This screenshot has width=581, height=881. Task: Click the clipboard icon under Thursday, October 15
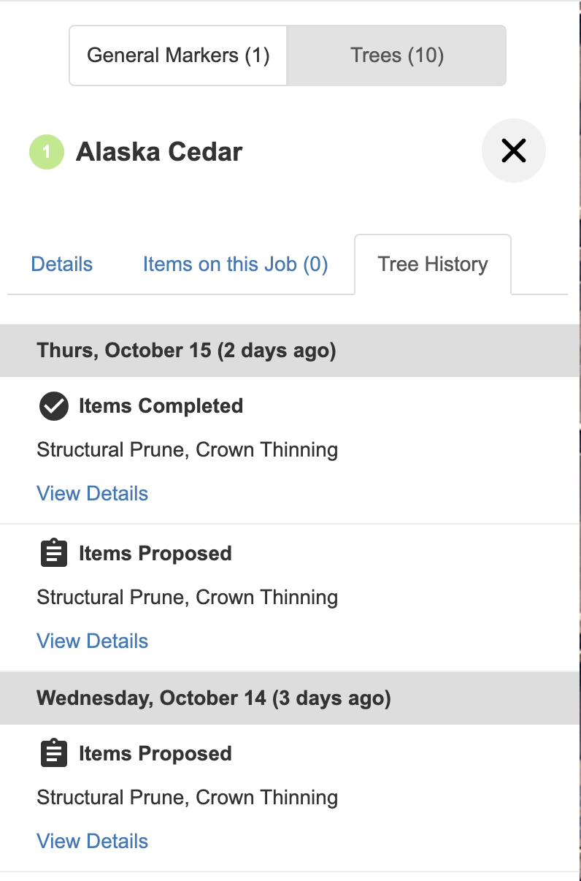click(53, 554)
